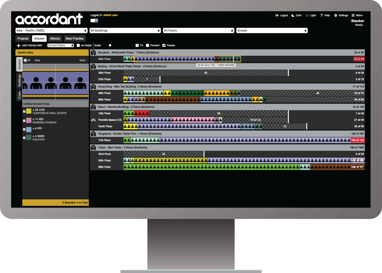Click the accordant logo
Image resolution: width=382 pixels, height=273 pixels.
(49, 19)
